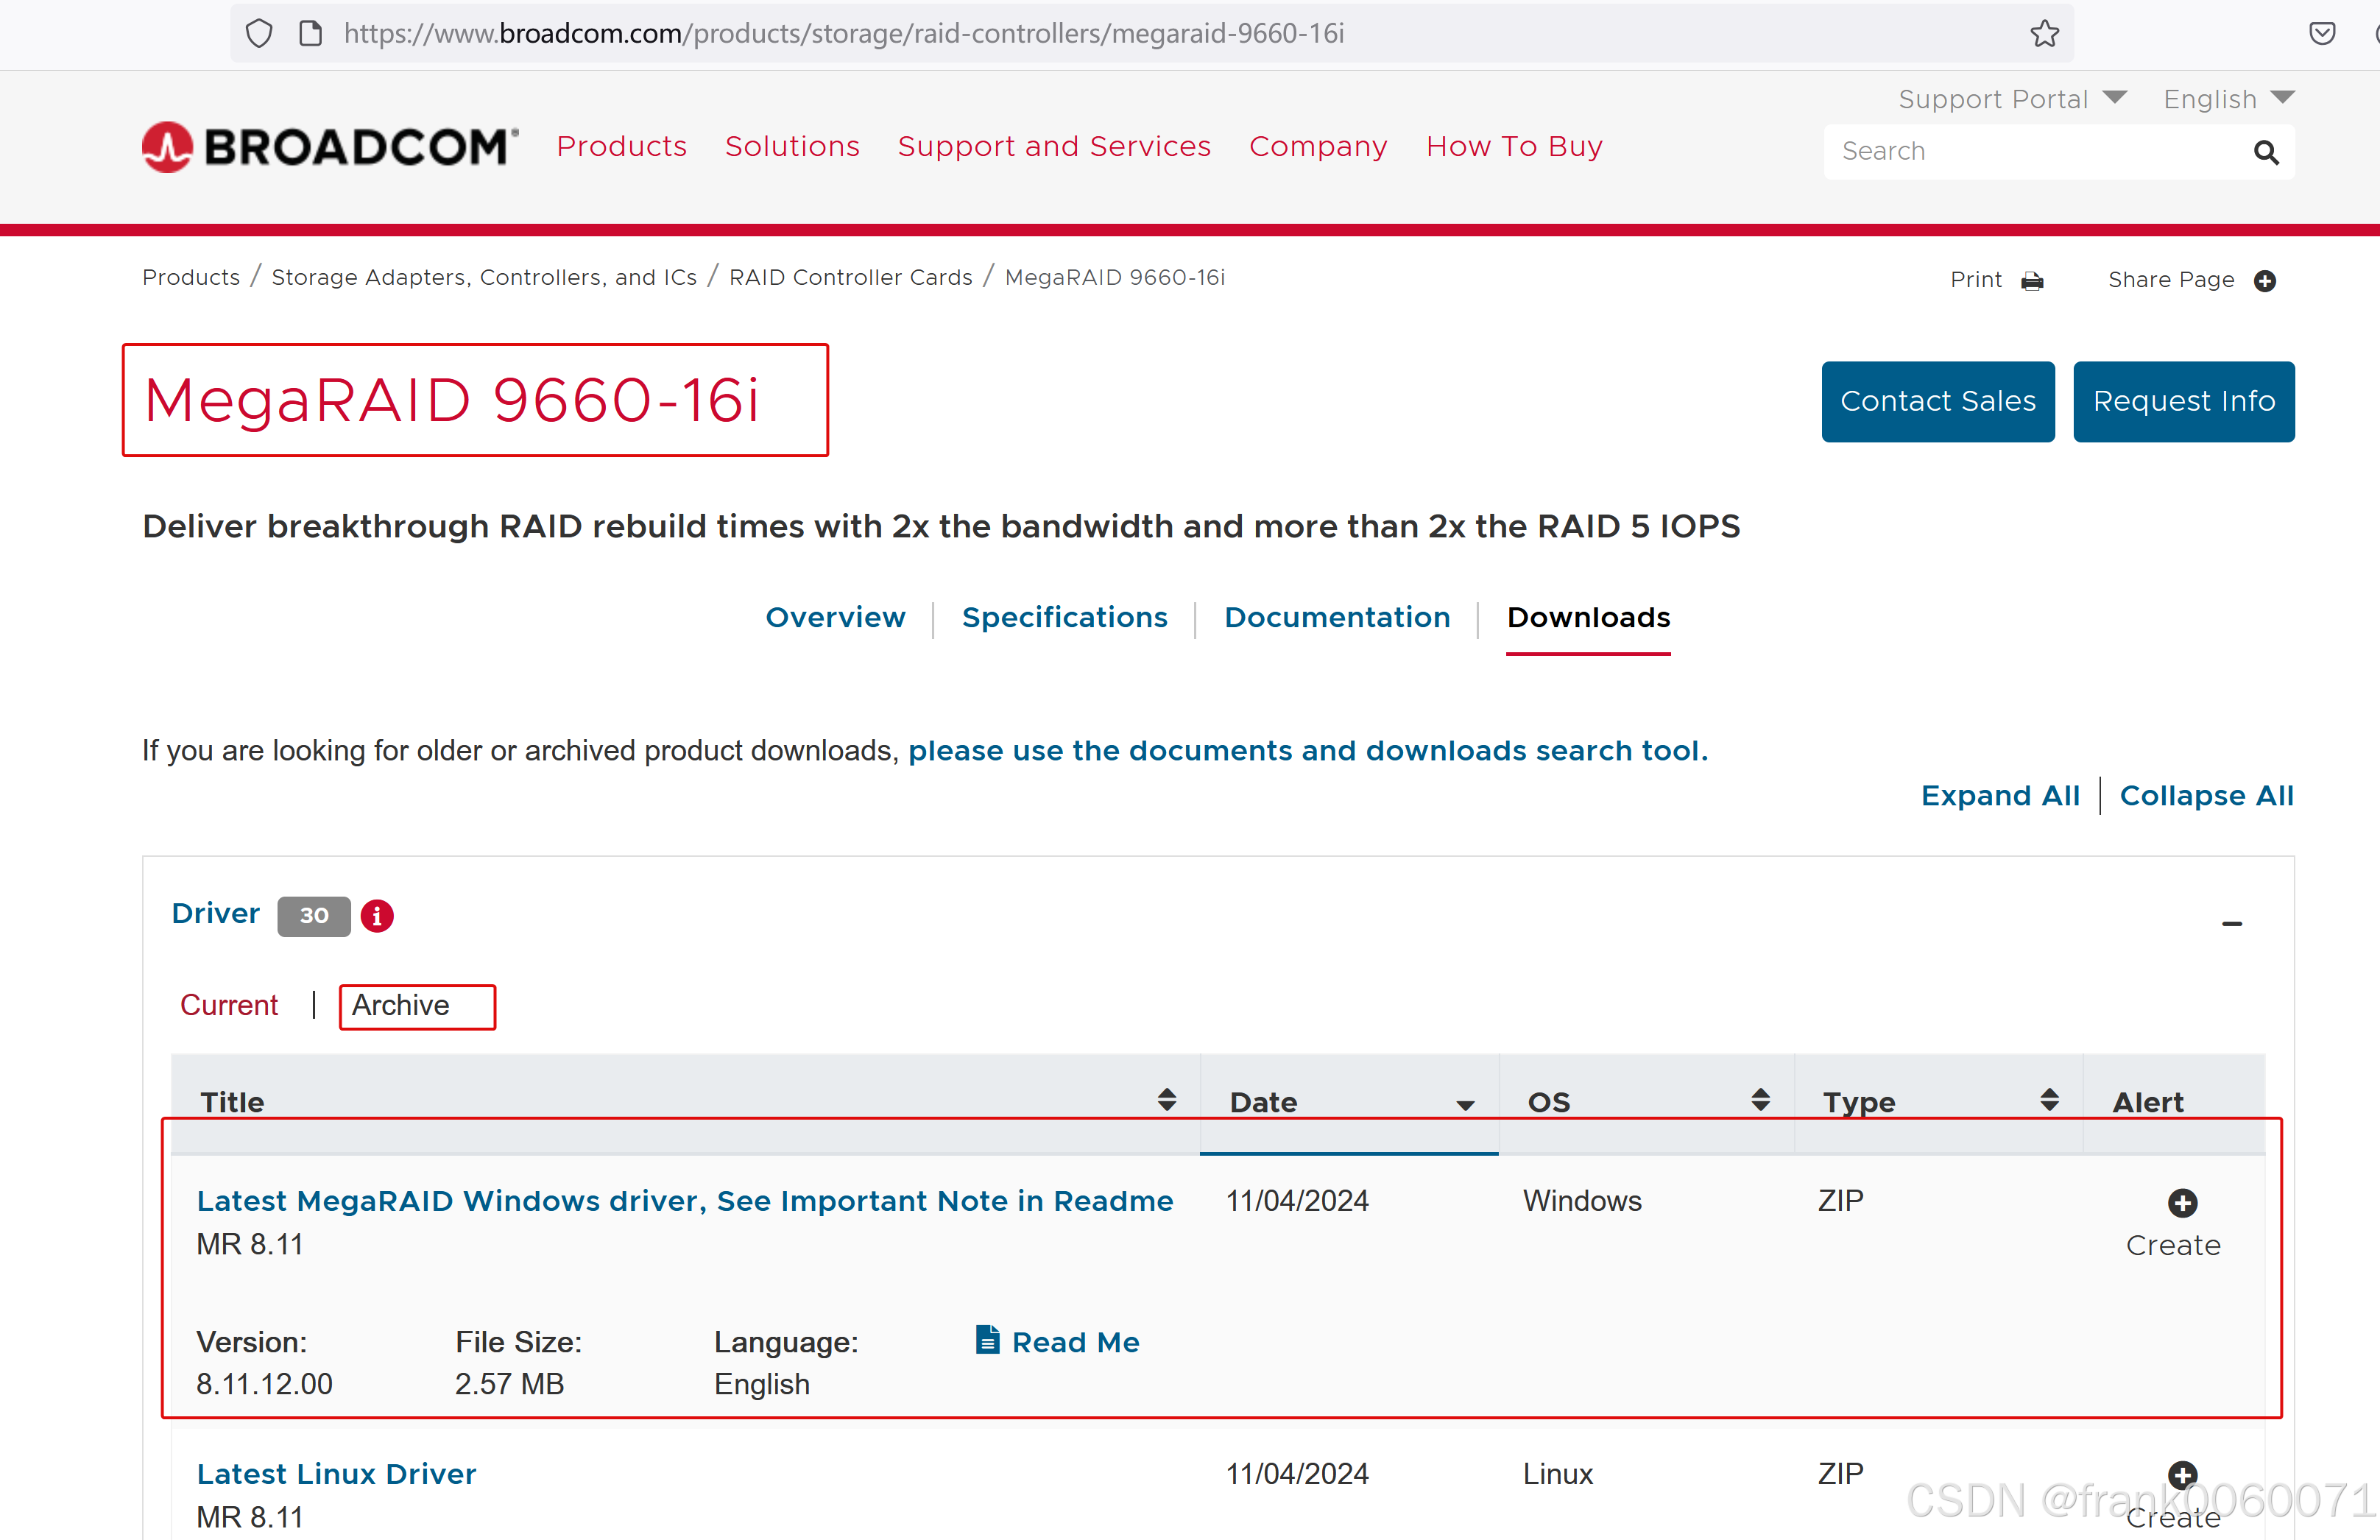Click the Contact Sales button

1937,401
